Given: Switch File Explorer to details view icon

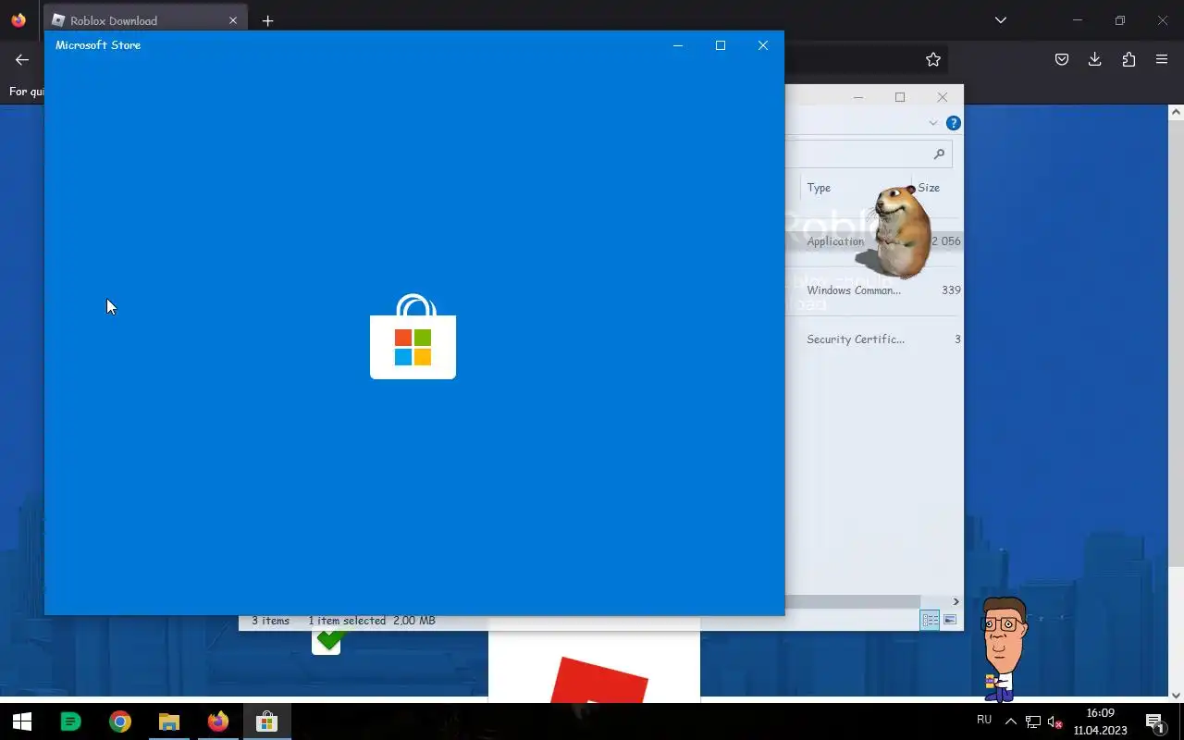Looking at the screenshot, I should [930, 620].
